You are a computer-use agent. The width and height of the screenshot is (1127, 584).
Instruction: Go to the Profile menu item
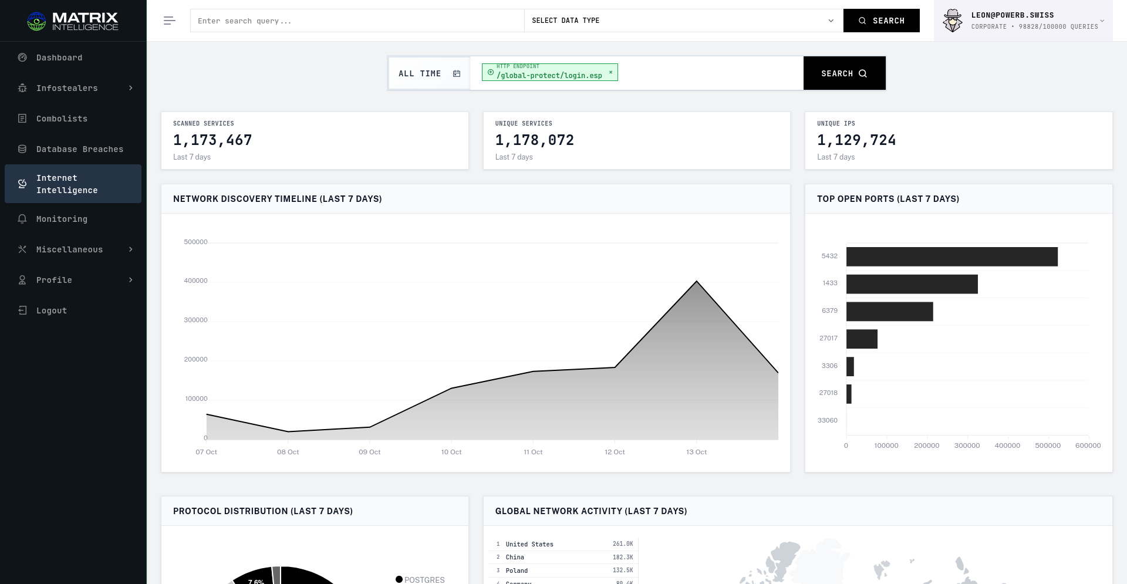pyautogui.click(x=54, y=280)
